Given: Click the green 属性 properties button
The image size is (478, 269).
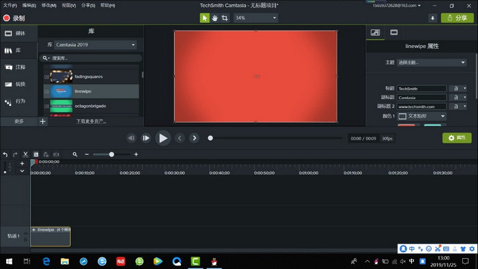Looking at the screenshot, I should tap(457, 138).
